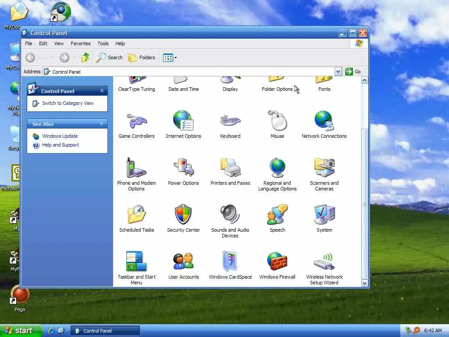Open the Help menu
449x337 pixels.
pos(120,43)
